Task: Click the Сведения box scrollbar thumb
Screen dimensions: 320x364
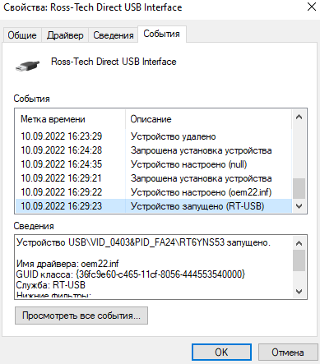Action: click(299, 260)
